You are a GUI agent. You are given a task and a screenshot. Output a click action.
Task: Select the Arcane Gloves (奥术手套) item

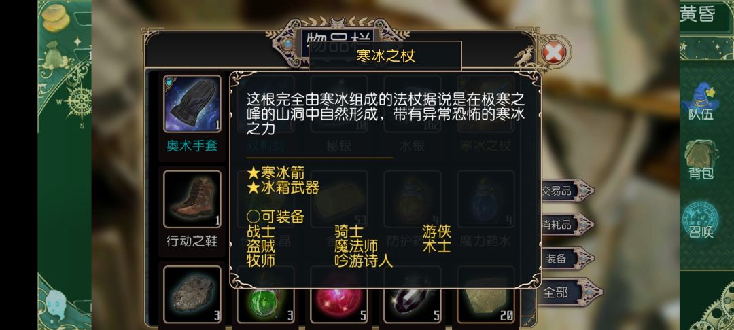point(192,104)
